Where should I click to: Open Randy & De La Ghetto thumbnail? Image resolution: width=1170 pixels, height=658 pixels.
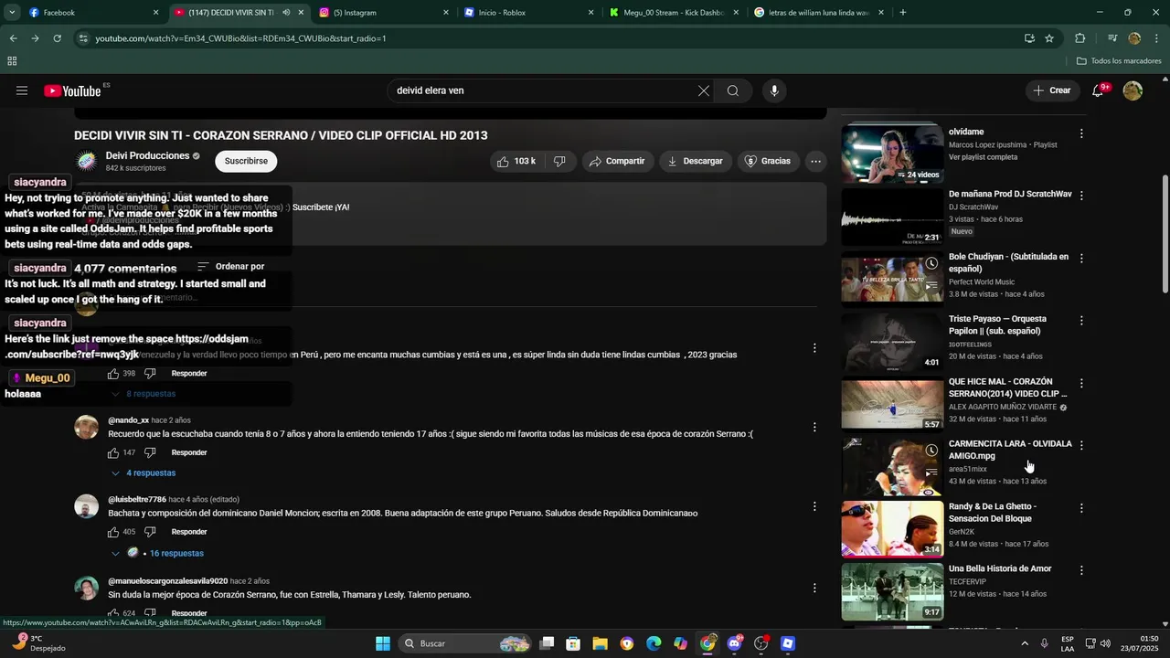click(x=892, y=528)
